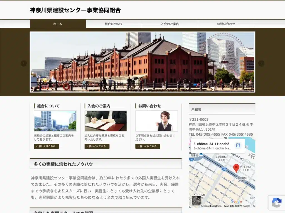Screen dimensions: 285x213
Task: Click Keyboard shortcuts on the map
Action: pos(211,206)
